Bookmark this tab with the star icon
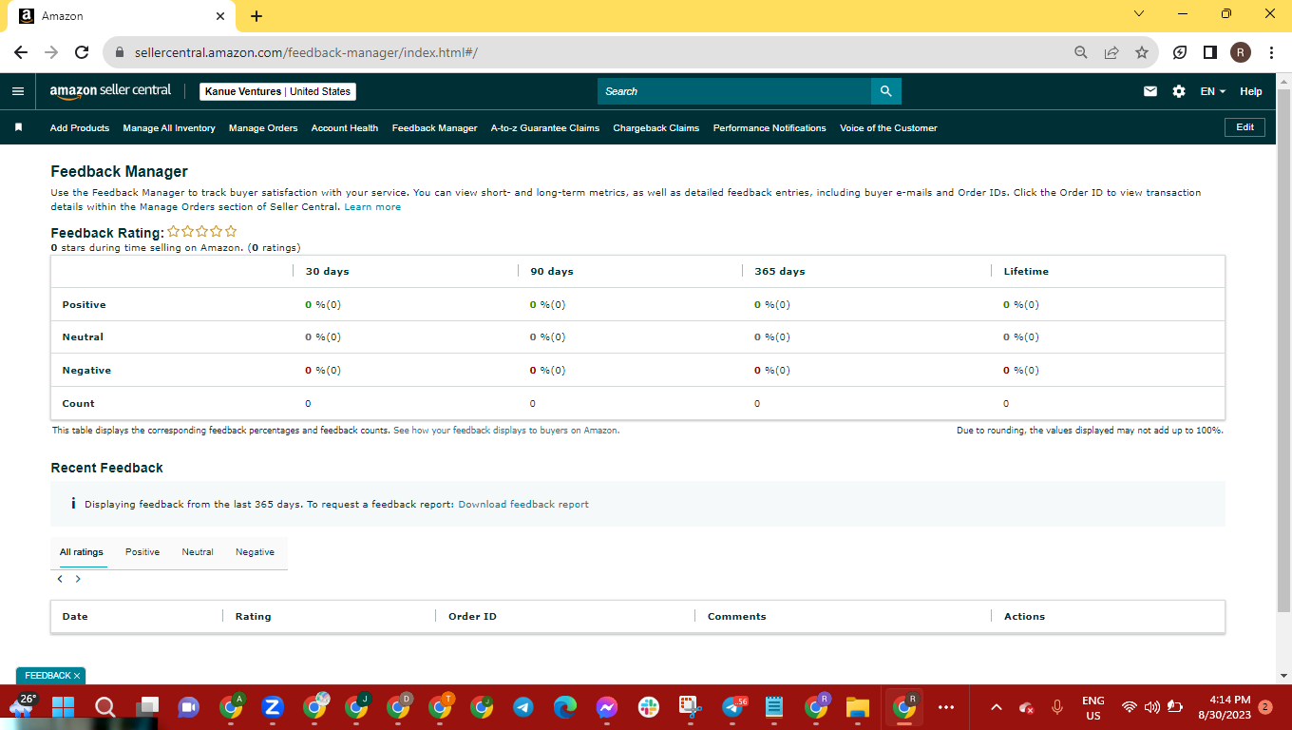This screenshot has width=1292, height=730. pyautogui.click(x=1142, y=52)
